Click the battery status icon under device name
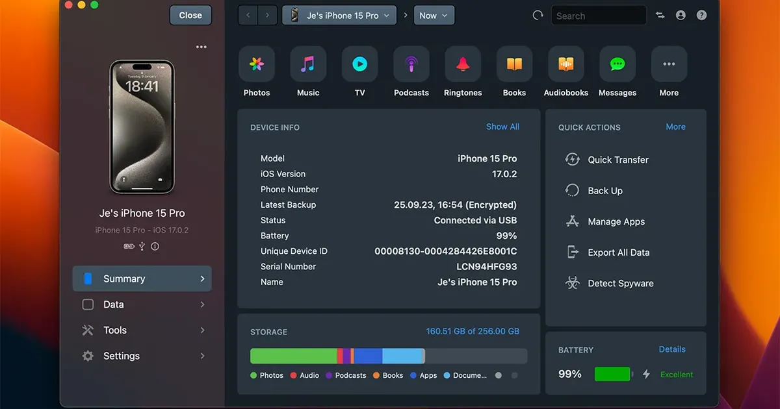The height and width of the screenshot is (409, 780). (129, 247)
